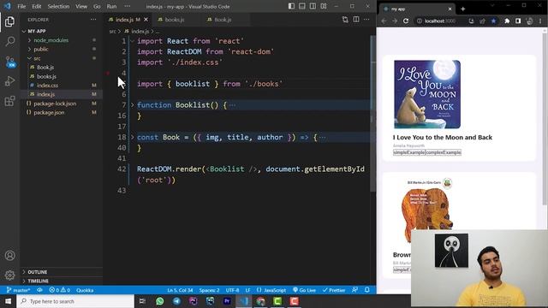The width and height of the screenshot is (548, 308).
Task: Open editor More Actions ellipsis
Action: (366, 20)
